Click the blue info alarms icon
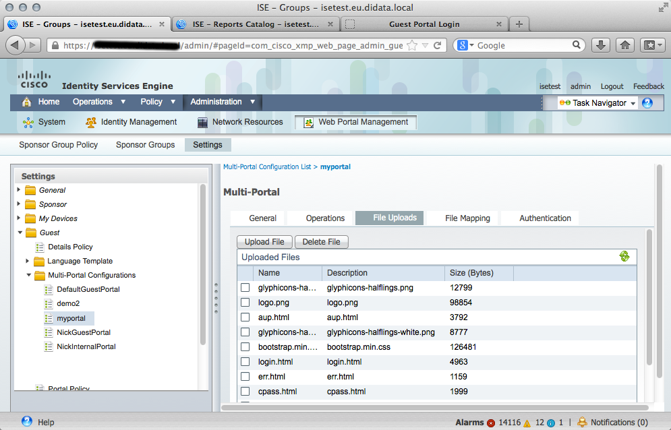The height and width of the screenshot is (430, 671). coord(551,423)
